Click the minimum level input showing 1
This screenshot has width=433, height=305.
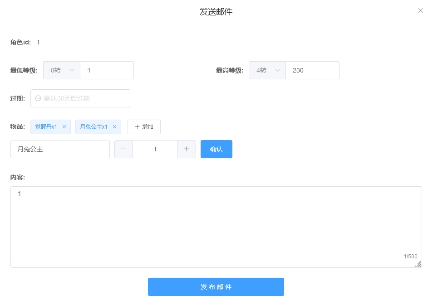(107, 70)
